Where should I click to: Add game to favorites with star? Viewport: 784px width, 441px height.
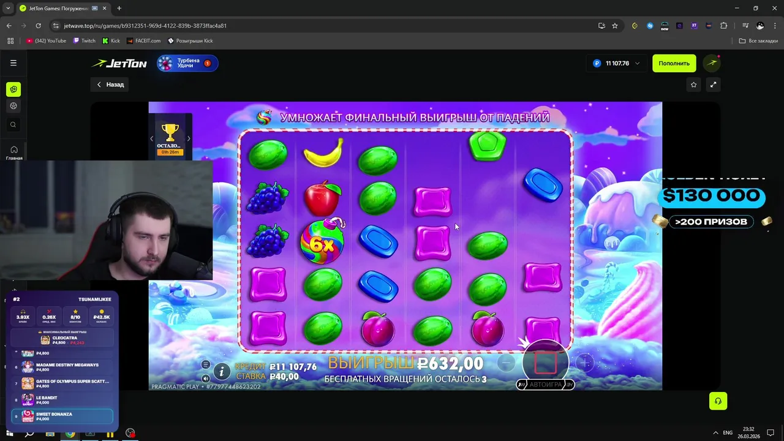click(x=693, y=85)
